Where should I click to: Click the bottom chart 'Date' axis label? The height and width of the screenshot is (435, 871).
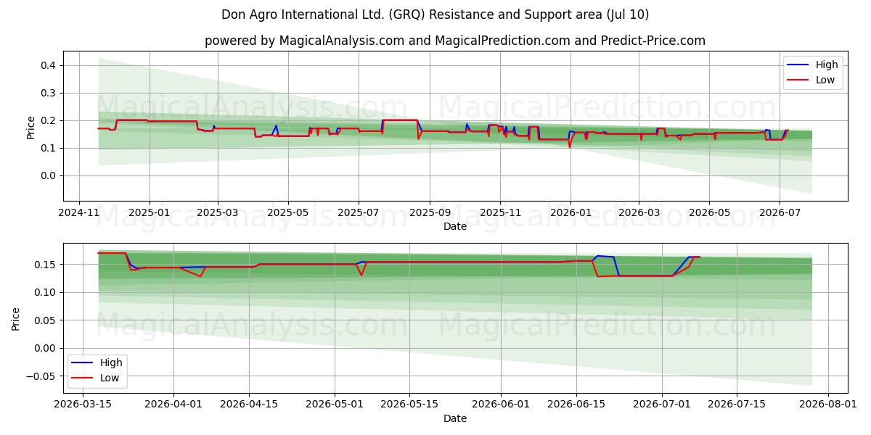[455, 418]
